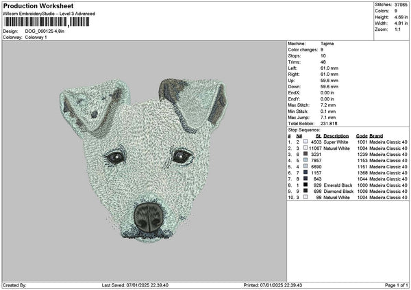
Task: Click the Description column header
Action: point(336,135)
